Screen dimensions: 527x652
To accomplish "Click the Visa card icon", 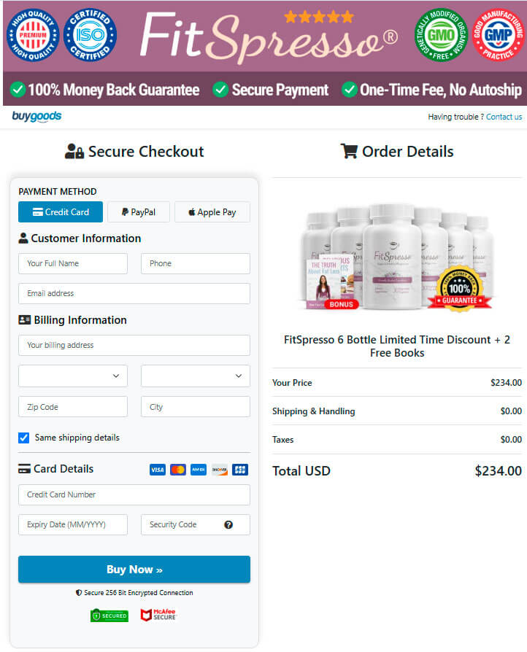I will pyautogui.click(x=157, y=470).
